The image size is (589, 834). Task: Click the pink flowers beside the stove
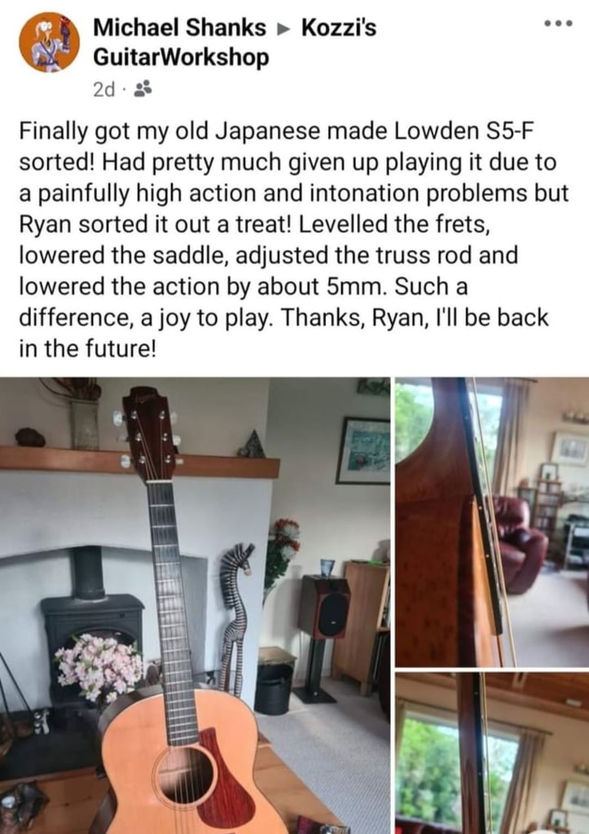click(x=99, y=666)
